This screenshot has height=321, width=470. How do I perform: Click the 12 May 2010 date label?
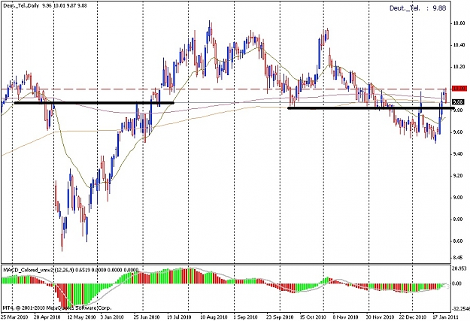[x=81, y=316]
